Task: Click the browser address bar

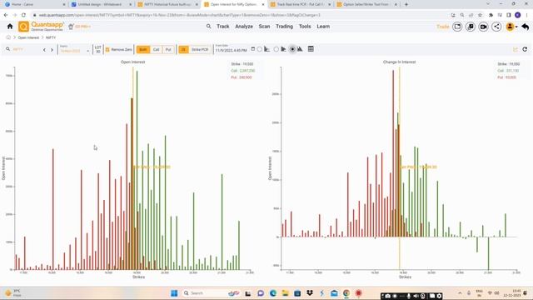Action: (x=238, y=15)
